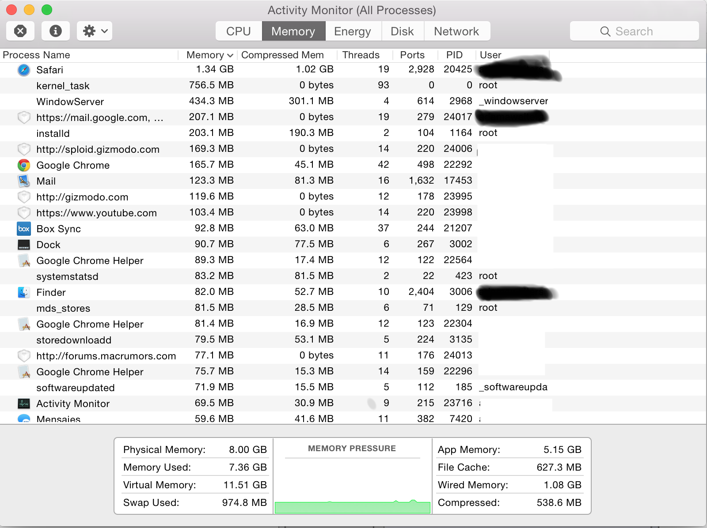707x528 pixels.
Task: Click the Mail stamp icon
Action: click(x=24, y=181)
